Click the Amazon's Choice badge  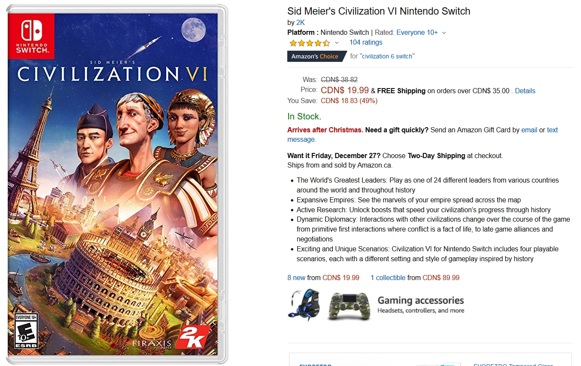click(x=316, y=56)
